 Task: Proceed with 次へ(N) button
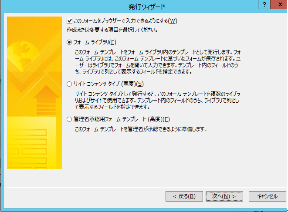tap(224, 196)
